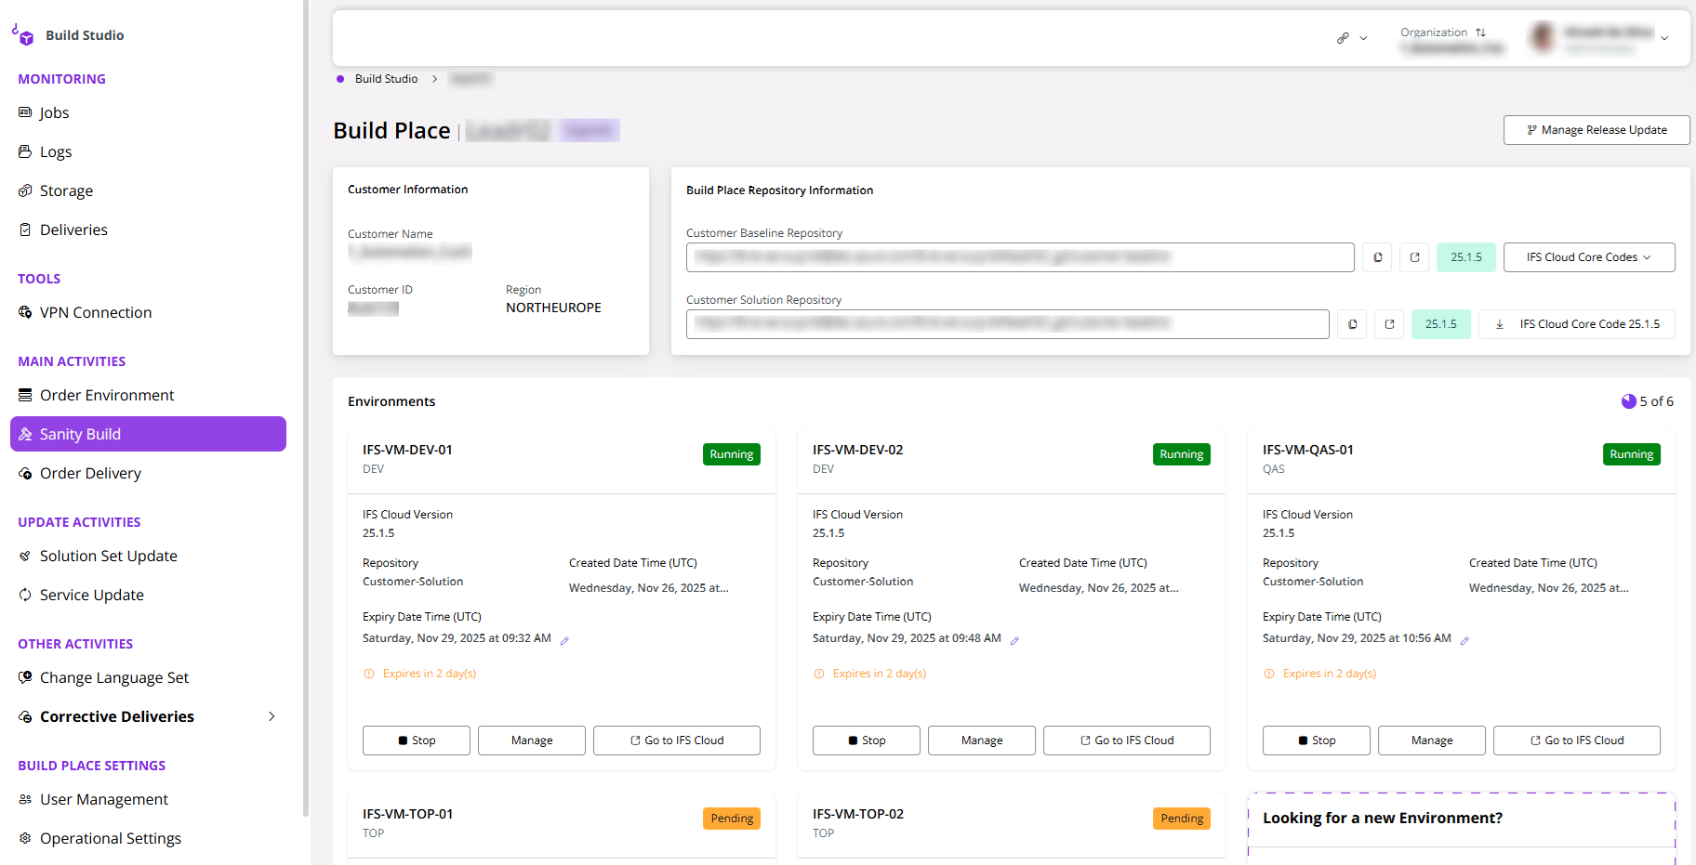
Task: Select the IFS-VM-TOP-02 environment title
Action: pyautogui.click(x=858, y=814)
